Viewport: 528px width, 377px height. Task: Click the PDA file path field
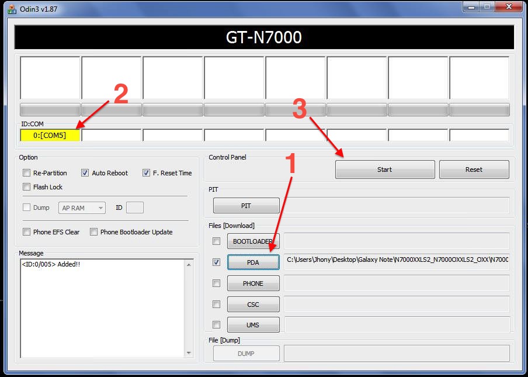pyautogui.click(x=396, y=260)
